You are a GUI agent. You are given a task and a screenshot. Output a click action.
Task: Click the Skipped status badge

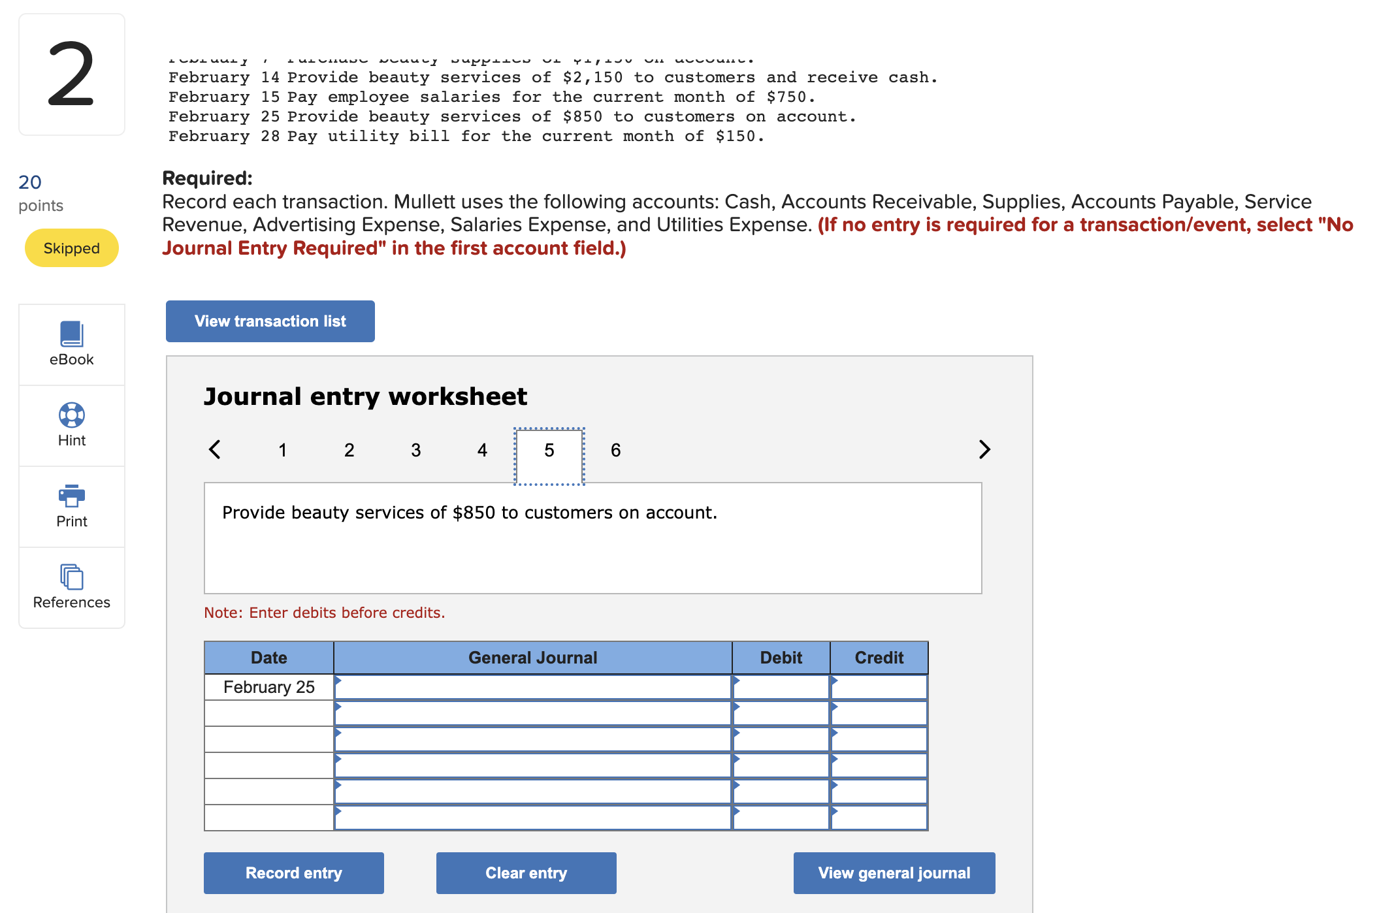[x=71, y=248]
